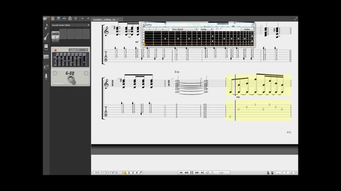
Task: Open the custom (*) EQ preset dropdown
Action: [78, 50]
